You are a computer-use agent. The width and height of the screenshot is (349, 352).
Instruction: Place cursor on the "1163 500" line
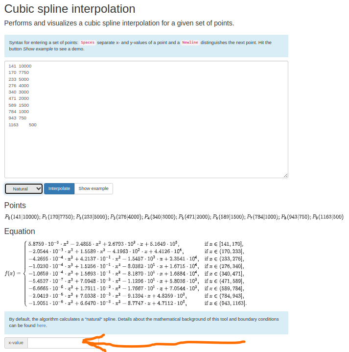23,125
